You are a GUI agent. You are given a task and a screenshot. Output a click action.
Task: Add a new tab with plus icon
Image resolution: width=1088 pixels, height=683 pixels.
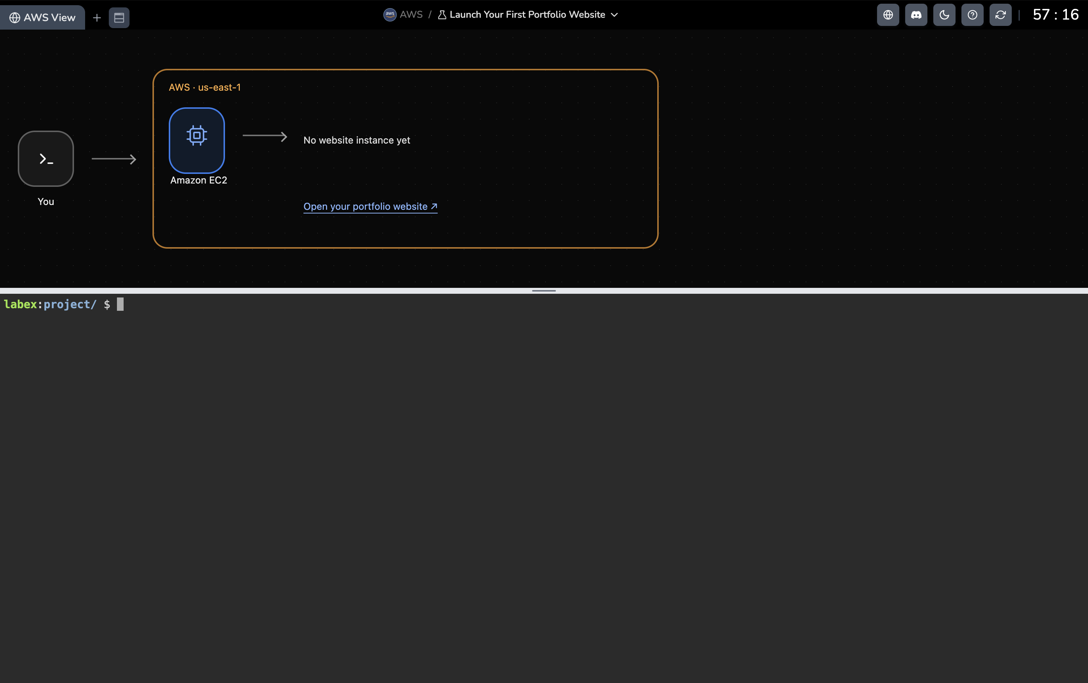point(97,18)
